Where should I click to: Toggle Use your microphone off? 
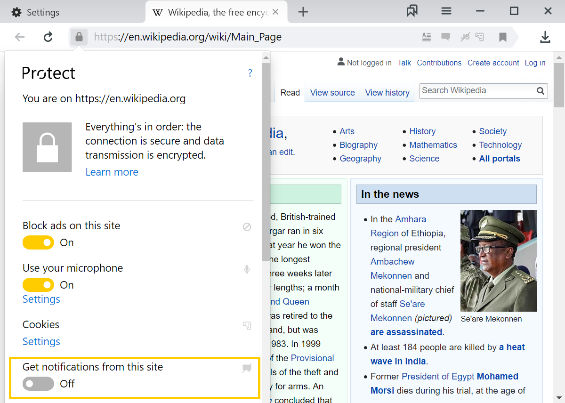coord(38,285)
